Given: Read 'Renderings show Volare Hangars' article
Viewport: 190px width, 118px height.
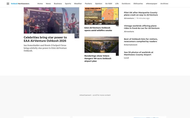Looking at the screenshot, I should pos(98,58).
